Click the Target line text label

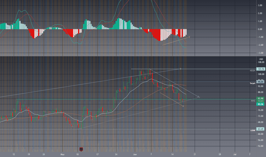[252, 83]
